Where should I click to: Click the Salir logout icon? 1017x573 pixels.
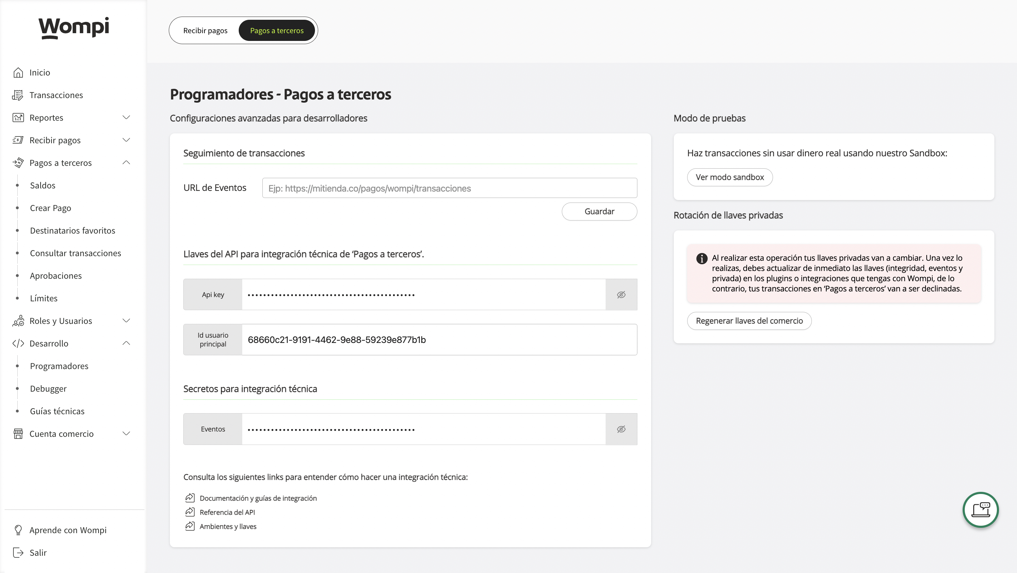[x=18, y=552]
